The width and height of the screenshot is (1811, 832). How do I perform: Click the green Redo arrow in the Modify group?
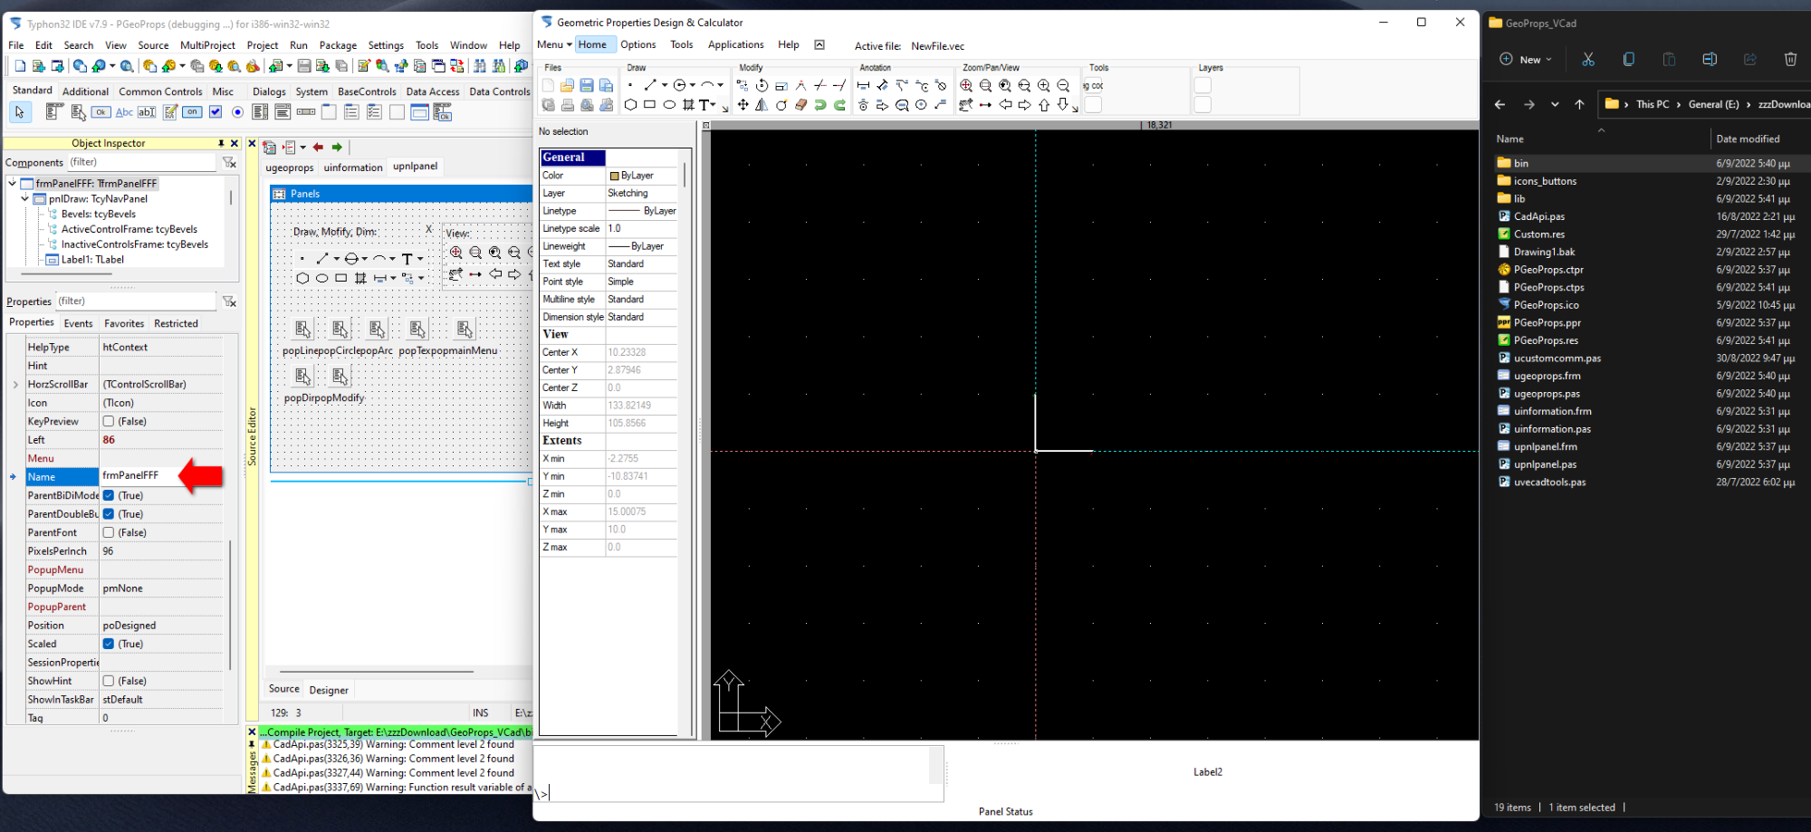click(x=839, y=105)
